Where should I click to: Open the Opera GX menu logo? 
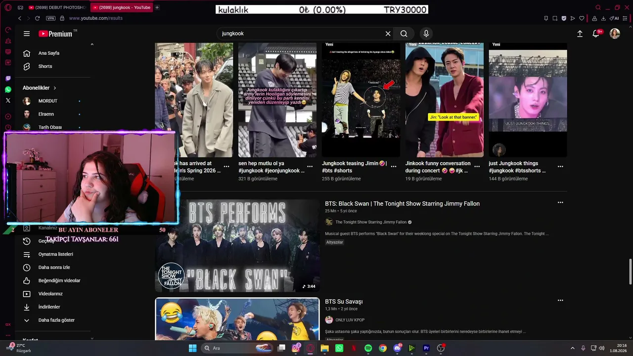[8, 7]
